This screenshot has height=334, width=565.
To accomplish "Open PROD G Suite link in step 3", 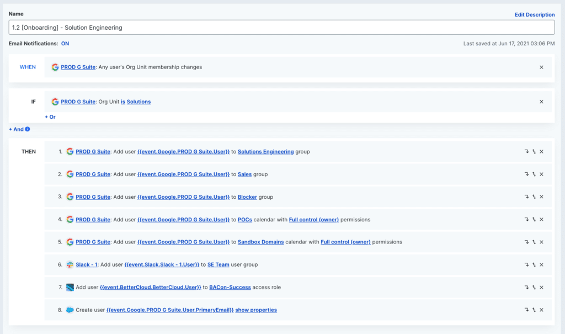I will pyautogui.click(x=93, y=197).
